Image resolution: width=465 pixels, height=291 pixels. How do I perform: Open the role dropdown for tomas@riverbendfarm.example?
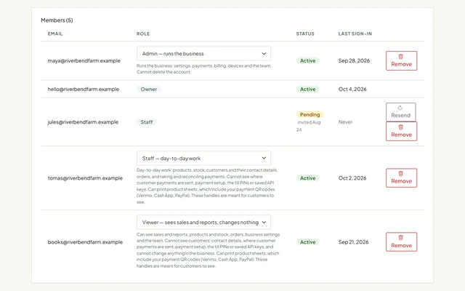[203, 159]
